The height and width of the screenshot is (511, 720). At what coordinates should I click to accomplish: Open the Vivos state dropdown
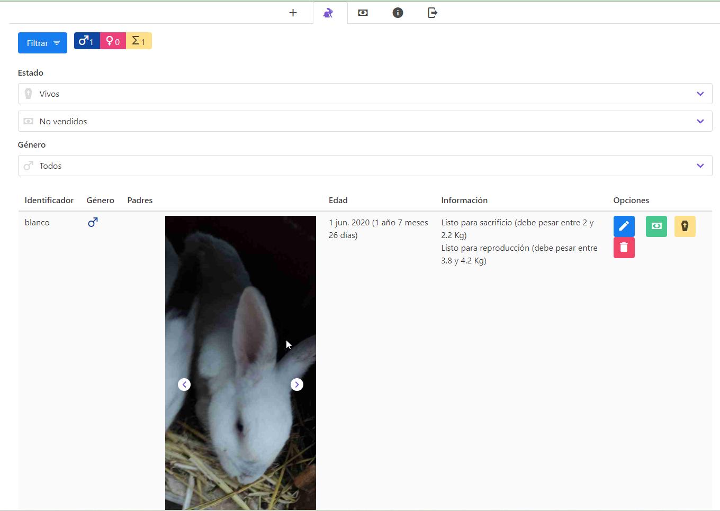point(365,94)
